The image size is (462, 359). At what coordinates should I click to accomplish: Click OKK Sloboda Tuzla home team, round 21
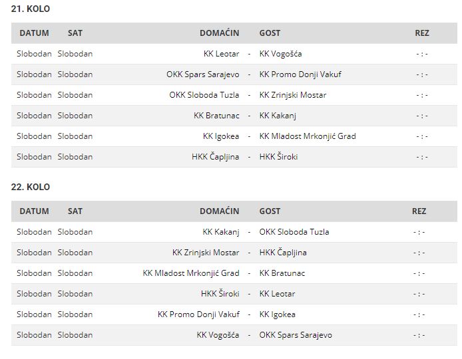coord(204,95)
